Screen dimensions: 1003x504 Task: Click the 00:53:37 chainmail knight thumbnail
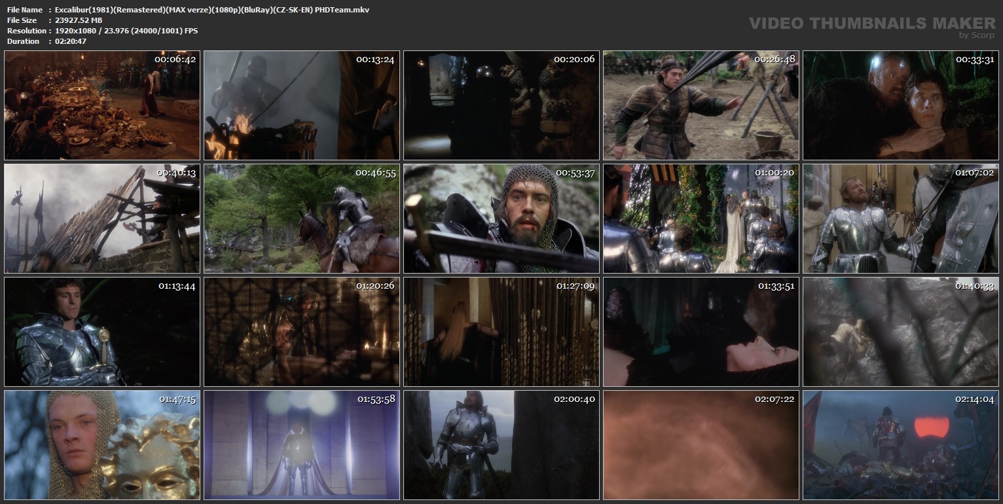click(501, 219)
